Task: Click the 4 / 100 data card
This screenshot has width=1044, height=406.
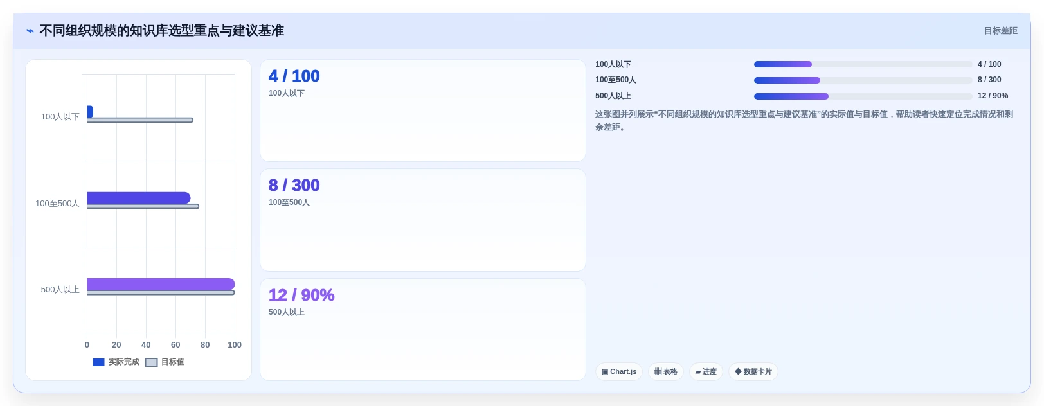Action: pos(423,110)
